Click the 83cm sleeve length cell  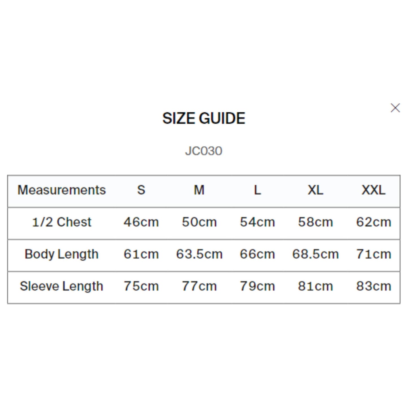[373, 286]
